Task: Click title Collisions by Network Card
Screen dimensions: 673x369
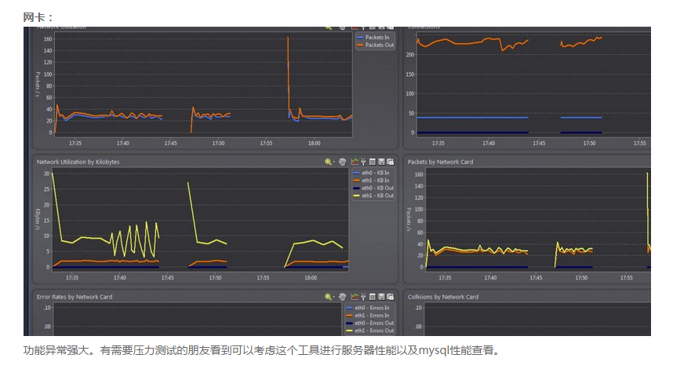Action: (443, 297)
